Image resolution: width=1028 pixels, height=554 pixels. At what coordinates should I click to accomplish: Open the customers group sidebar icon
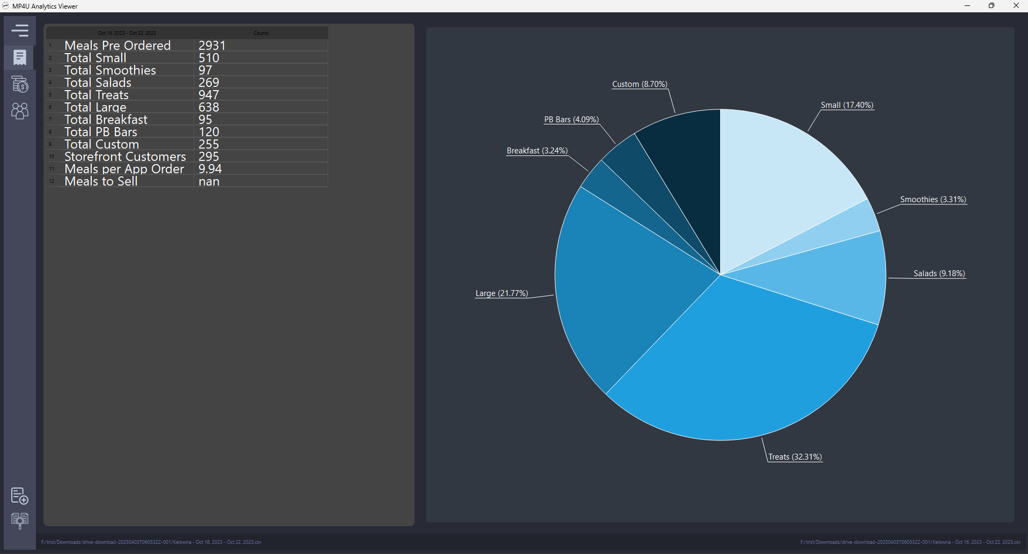(x=20, y=111)
